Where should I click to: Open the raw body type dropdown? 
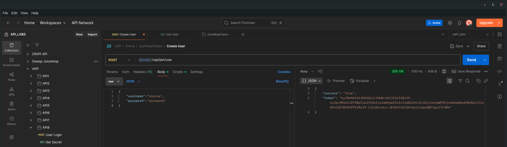pyautogui.click(x=114, y=81)
